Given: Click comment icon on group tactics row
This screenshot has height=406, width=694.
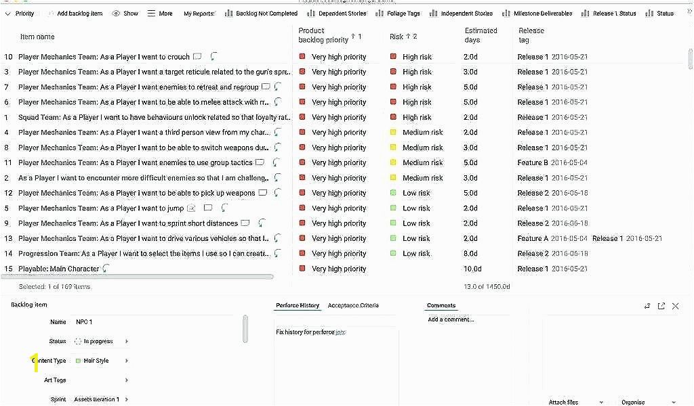Looking at the screenshot, I should click(260, 162).
